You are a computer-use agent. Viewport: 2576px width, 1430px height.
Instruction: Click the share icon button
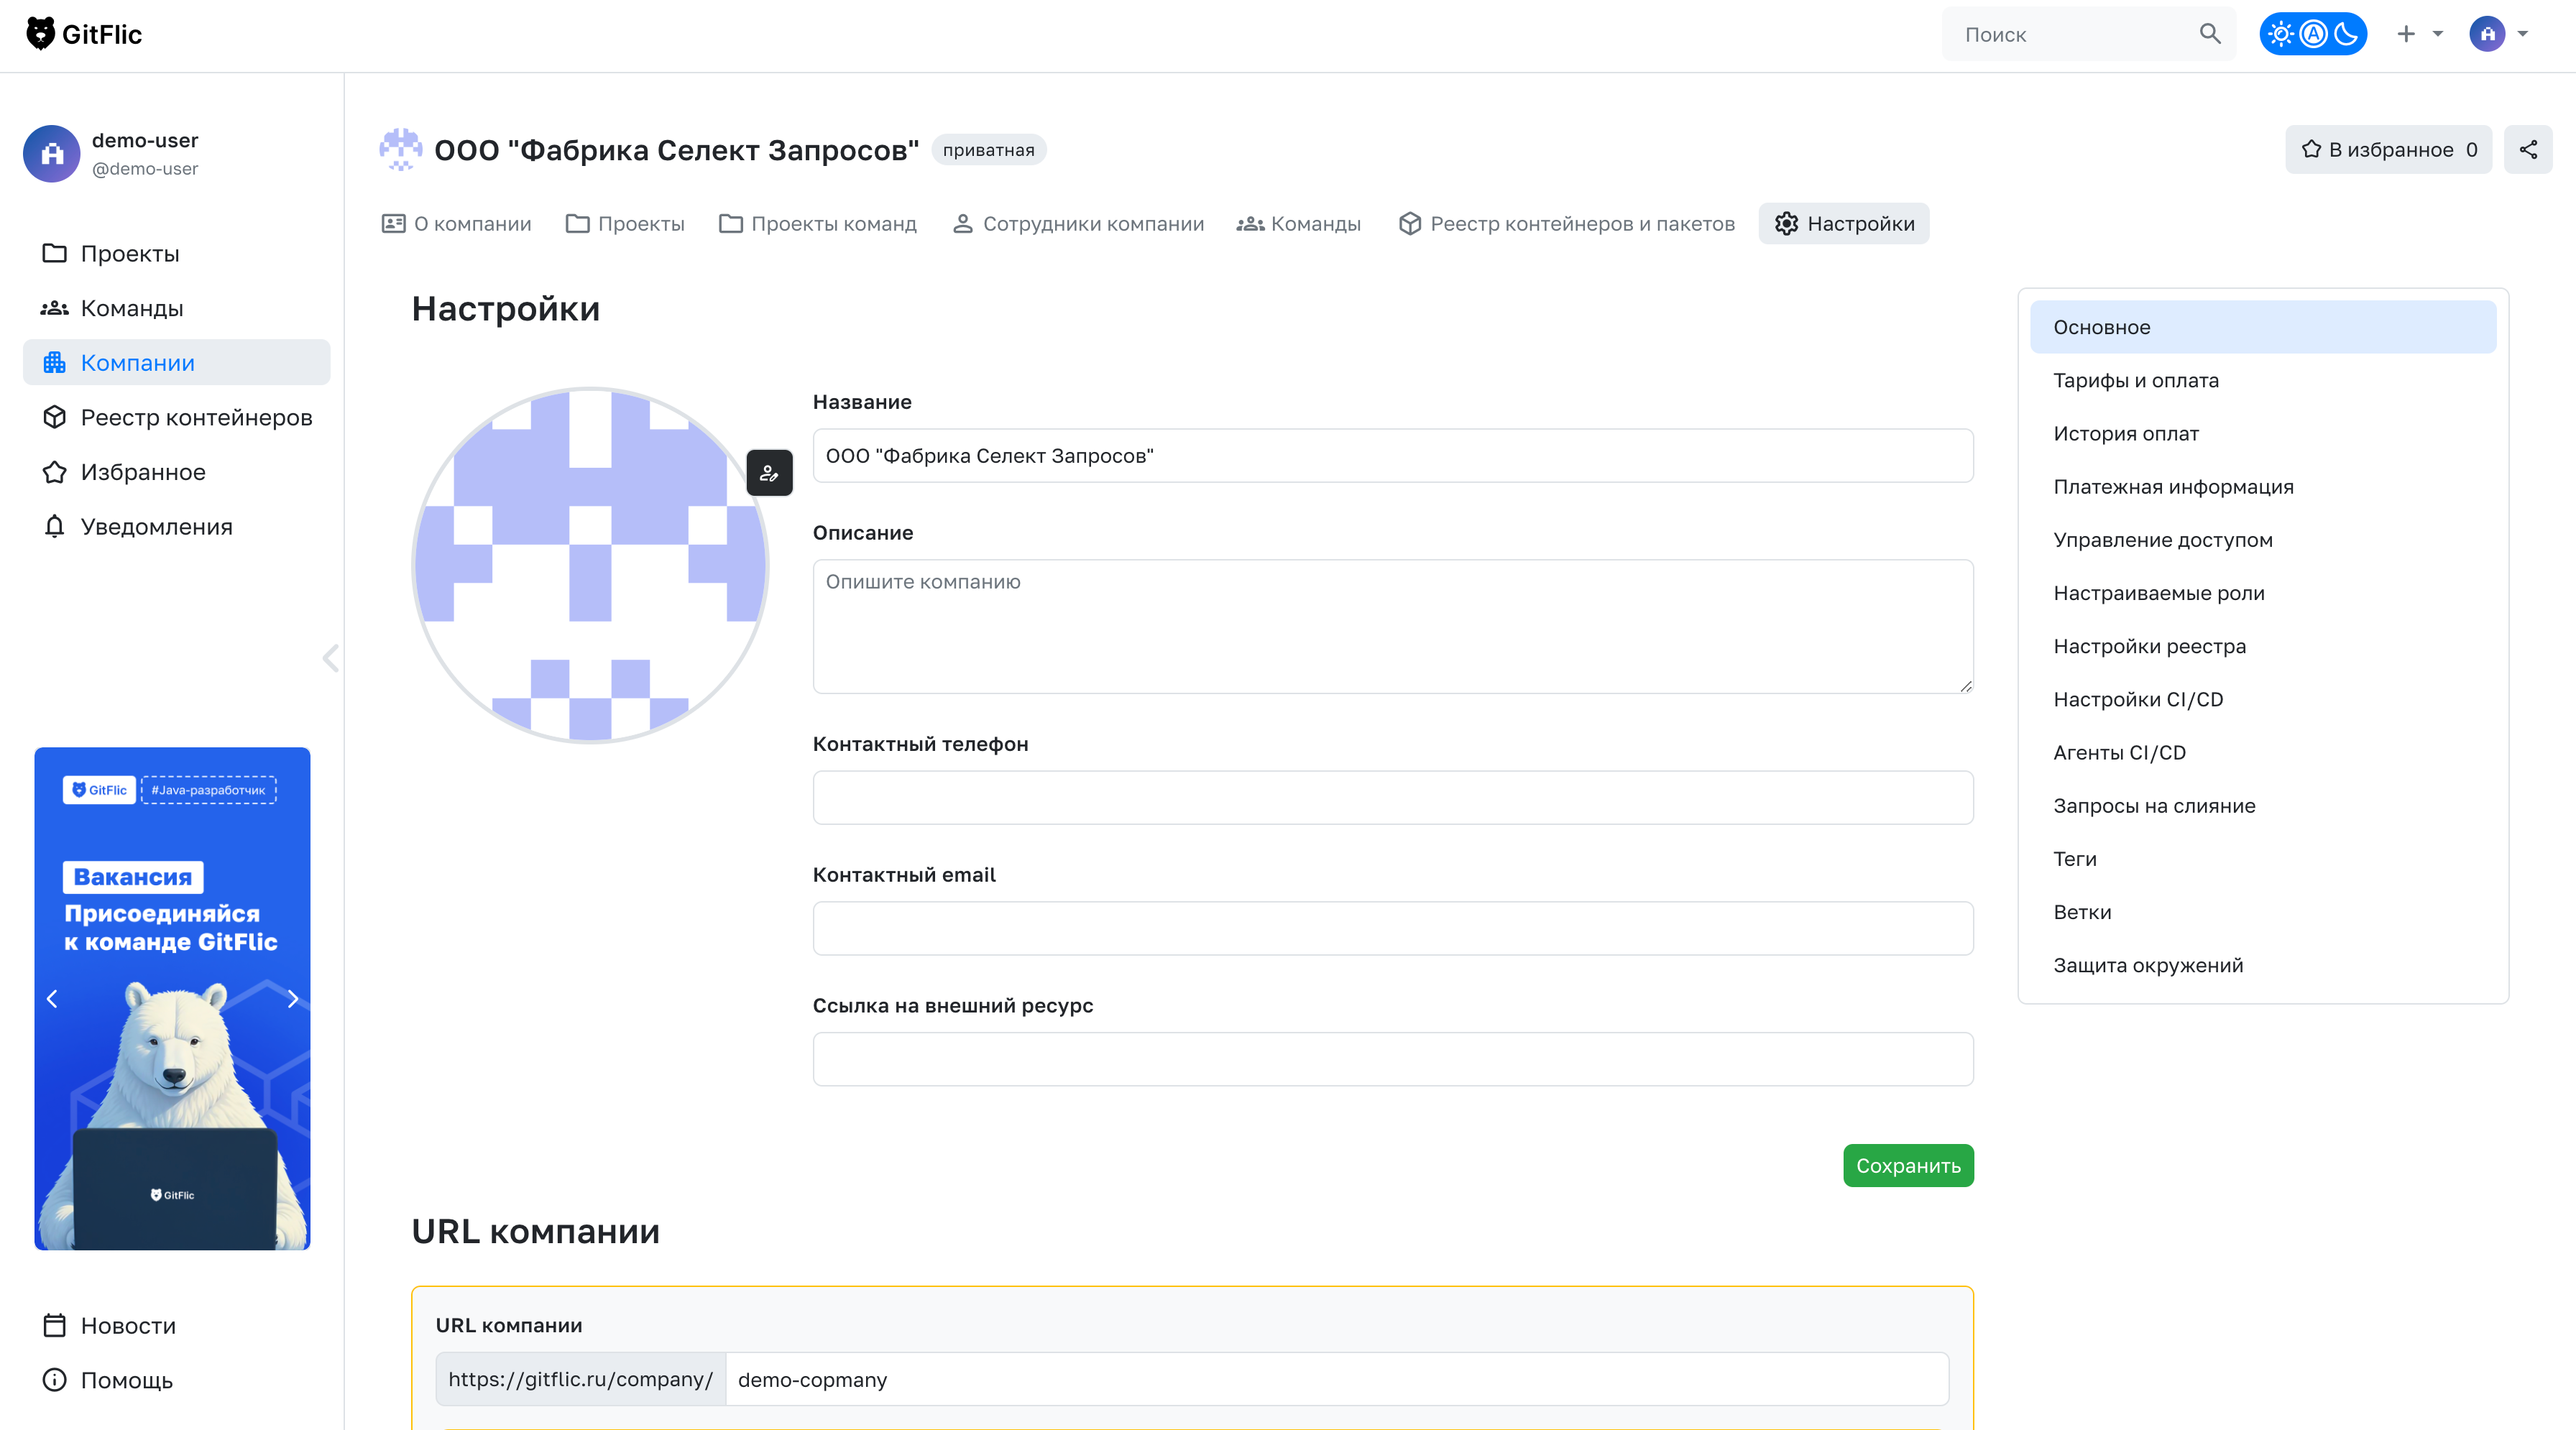point(2527,150)
